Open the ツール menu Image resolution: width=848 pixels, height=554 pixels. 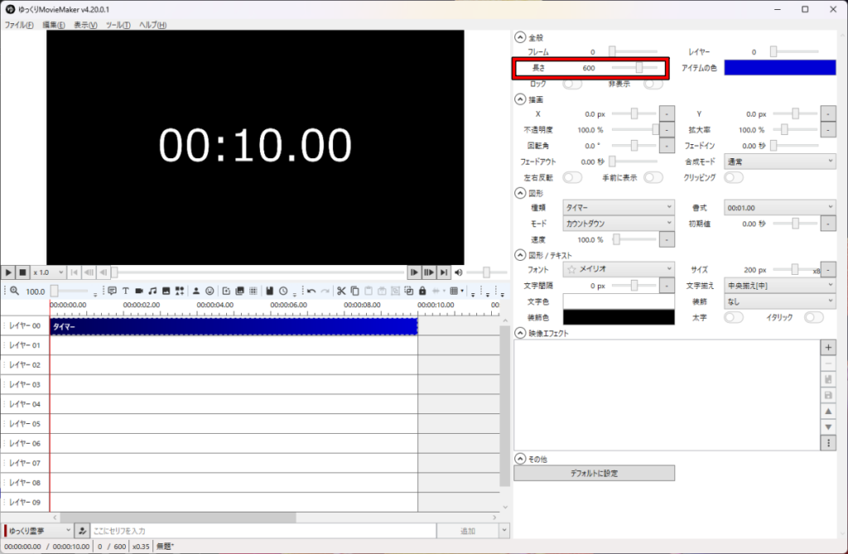point(118,25)
